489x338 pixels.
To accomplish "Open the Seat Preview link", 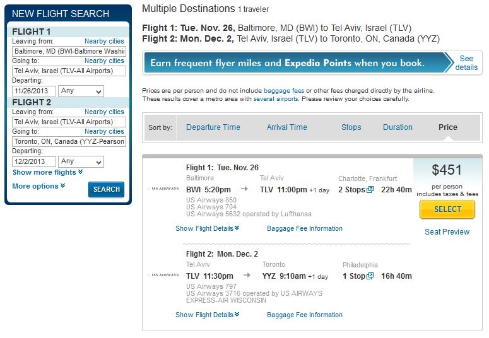I will point(447,232).
